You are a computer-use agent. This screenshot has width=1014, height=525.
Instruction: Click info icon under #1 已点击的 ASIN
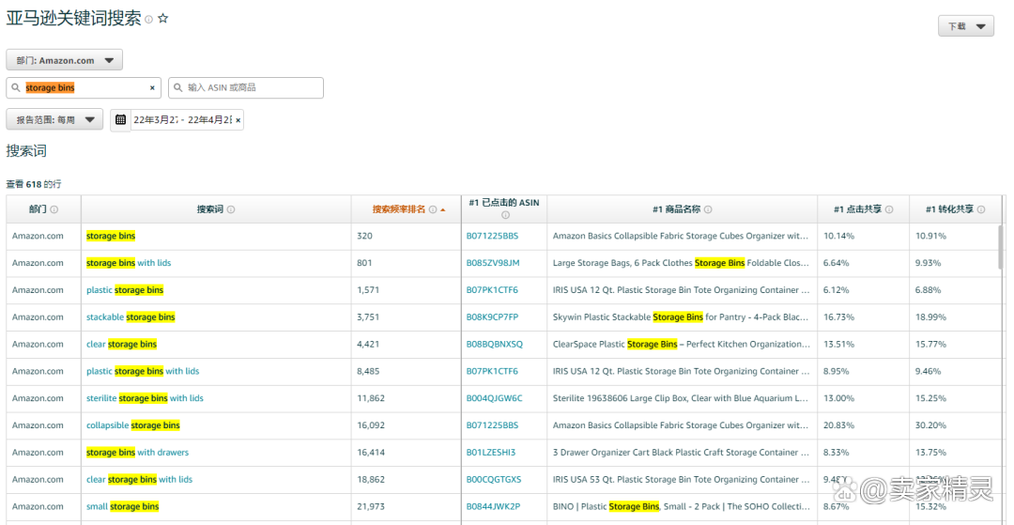coord(505,215)
